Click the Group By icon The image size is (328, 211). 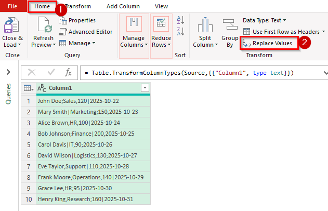pos(230,24)
